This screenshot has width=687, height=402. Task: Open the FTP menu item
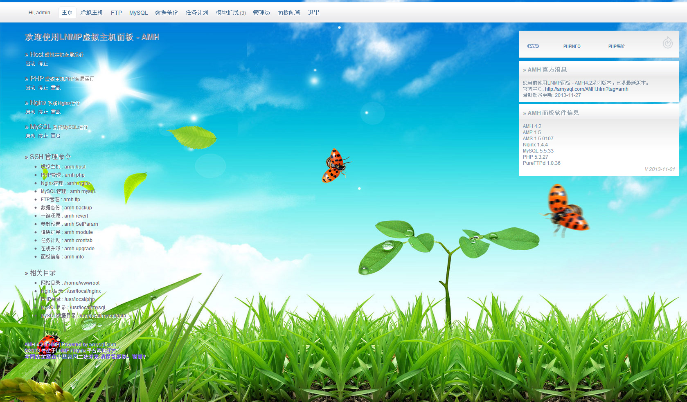click(x=116, y=13)
